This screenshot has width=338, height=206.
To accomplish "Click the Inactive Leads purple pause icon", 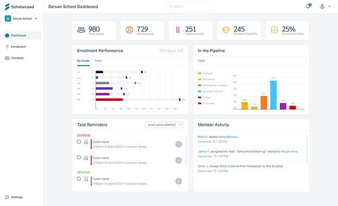I will pos(177,30).
